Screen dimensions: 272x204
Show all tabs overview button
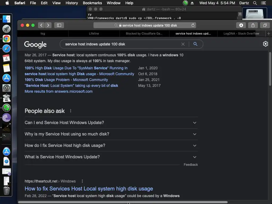[265, 25]
